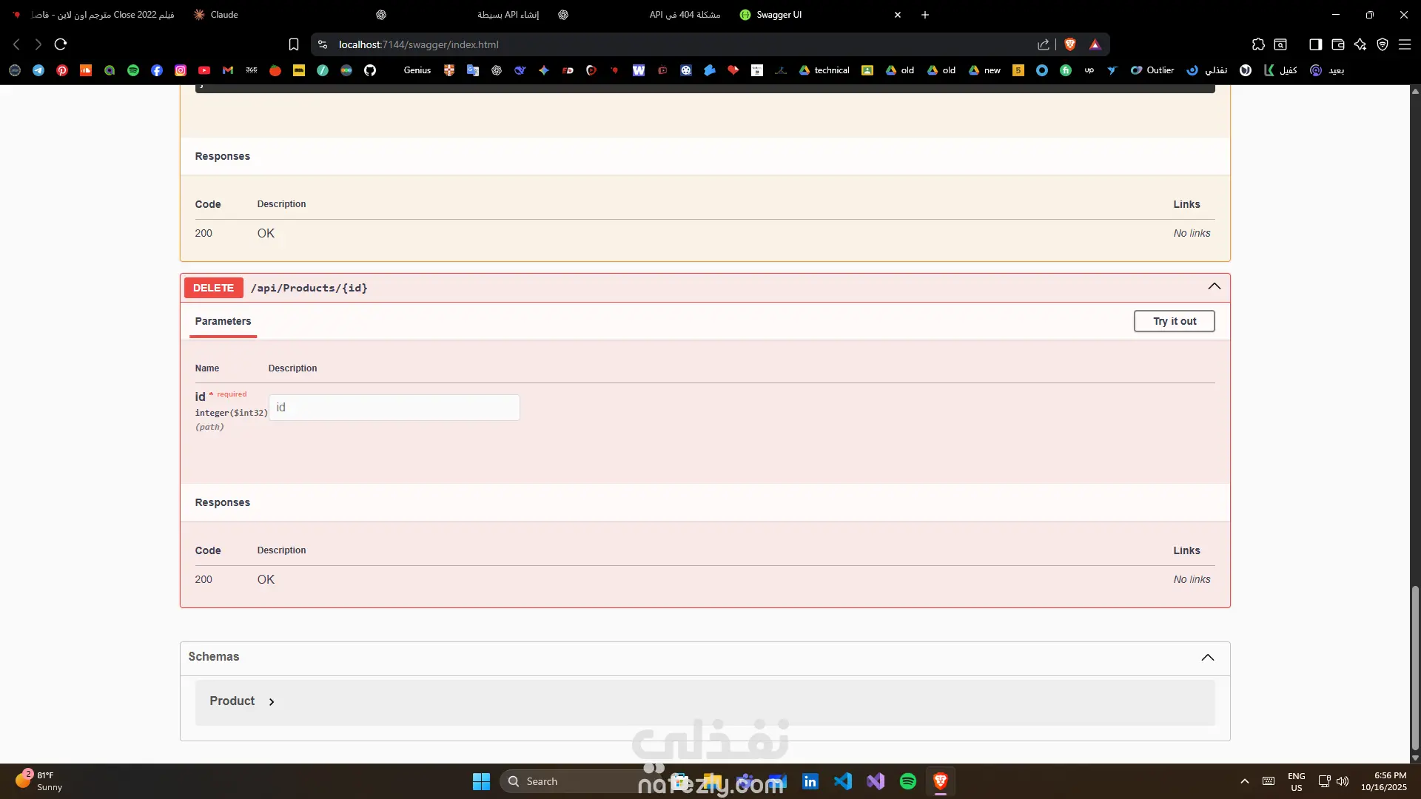Open a new browser tab
This screenshot has height=799, width=1421.
pyautogui.click(x=925, y=15)
